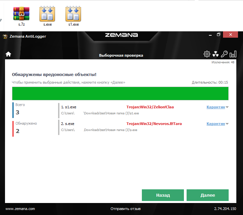
Task: Click the Выборочная проверка heading
Action: [121, 55]
